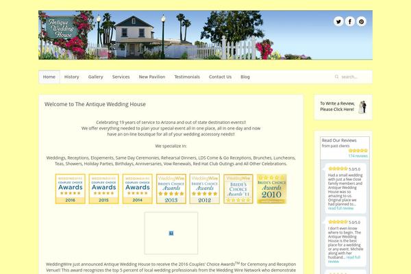
Task: Click the Welcome to The Antique Wedding House heading
Action: tap(95, 104)
